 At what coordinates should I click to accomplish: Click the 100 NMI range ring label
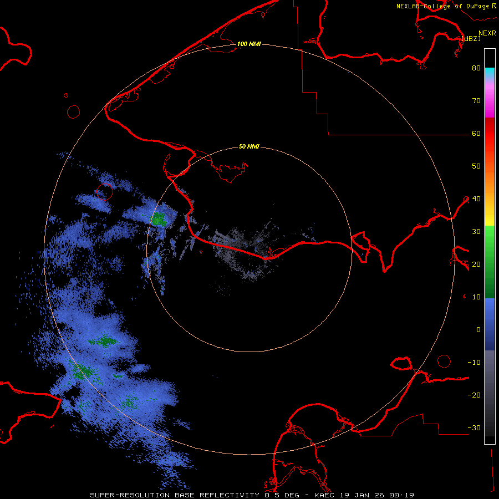249,44
